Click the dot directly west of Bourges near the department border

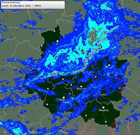[x=71, y=85]
